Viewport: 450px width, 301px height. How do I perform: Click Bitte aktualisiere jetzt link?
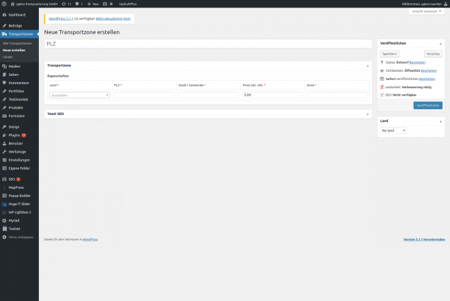tap(130, 18)
